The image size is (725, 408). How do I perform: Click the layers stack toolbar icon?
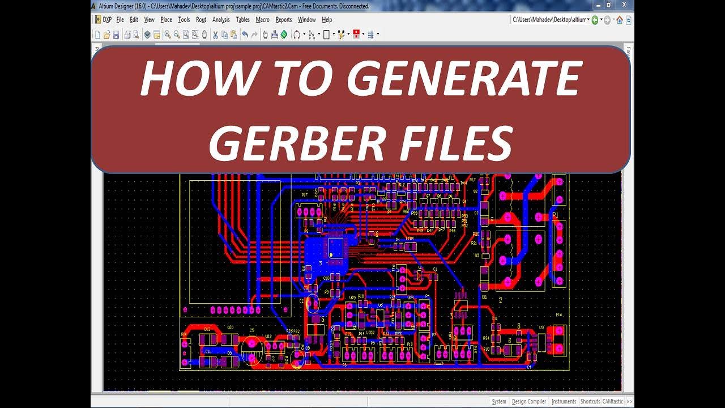point(147,35)
